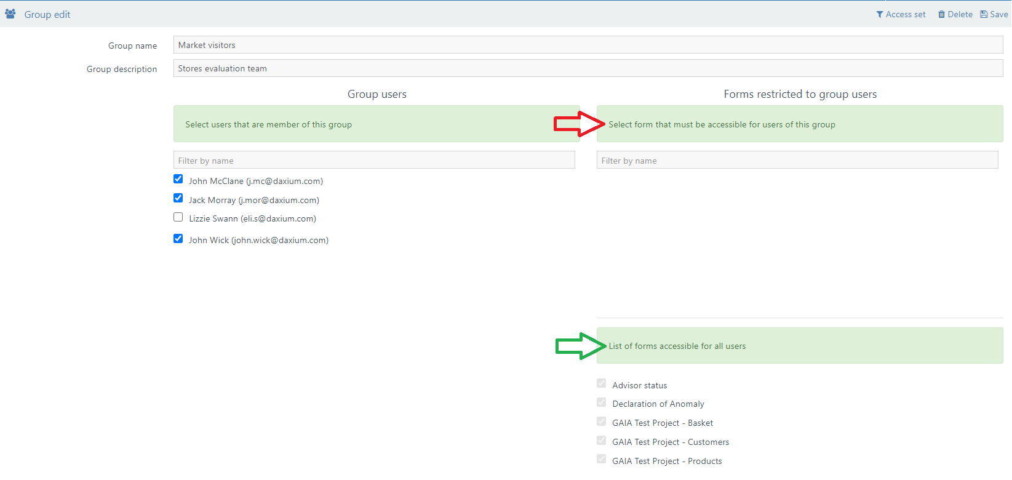This screenshot has height=480, width=1012.
Task: Click the Group users heading
Action: [377, 94]
